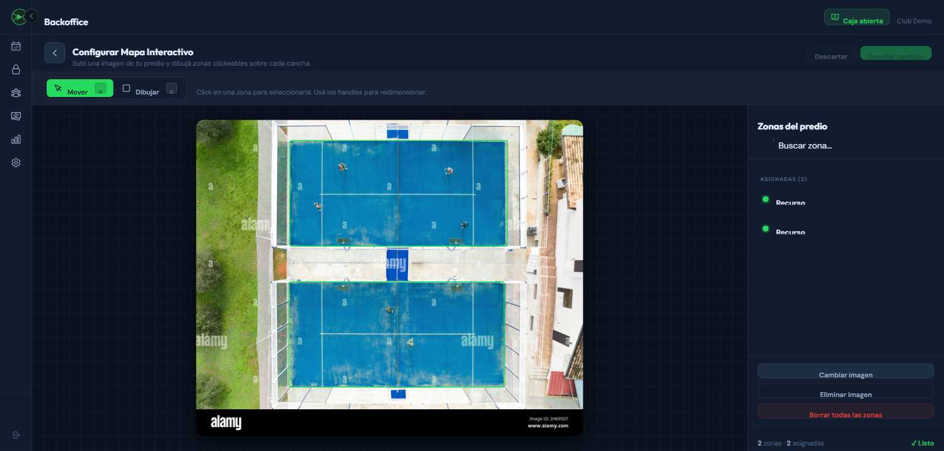944x451 pixels.
Task: Open the padlock section in sidebar
Action: click(x=16, y=69)
